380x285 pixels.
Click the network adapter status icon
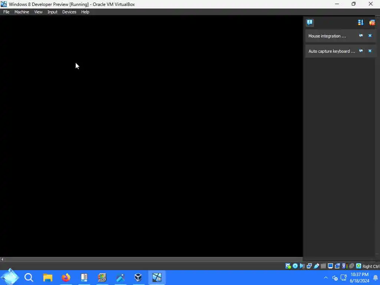point(309,266)
